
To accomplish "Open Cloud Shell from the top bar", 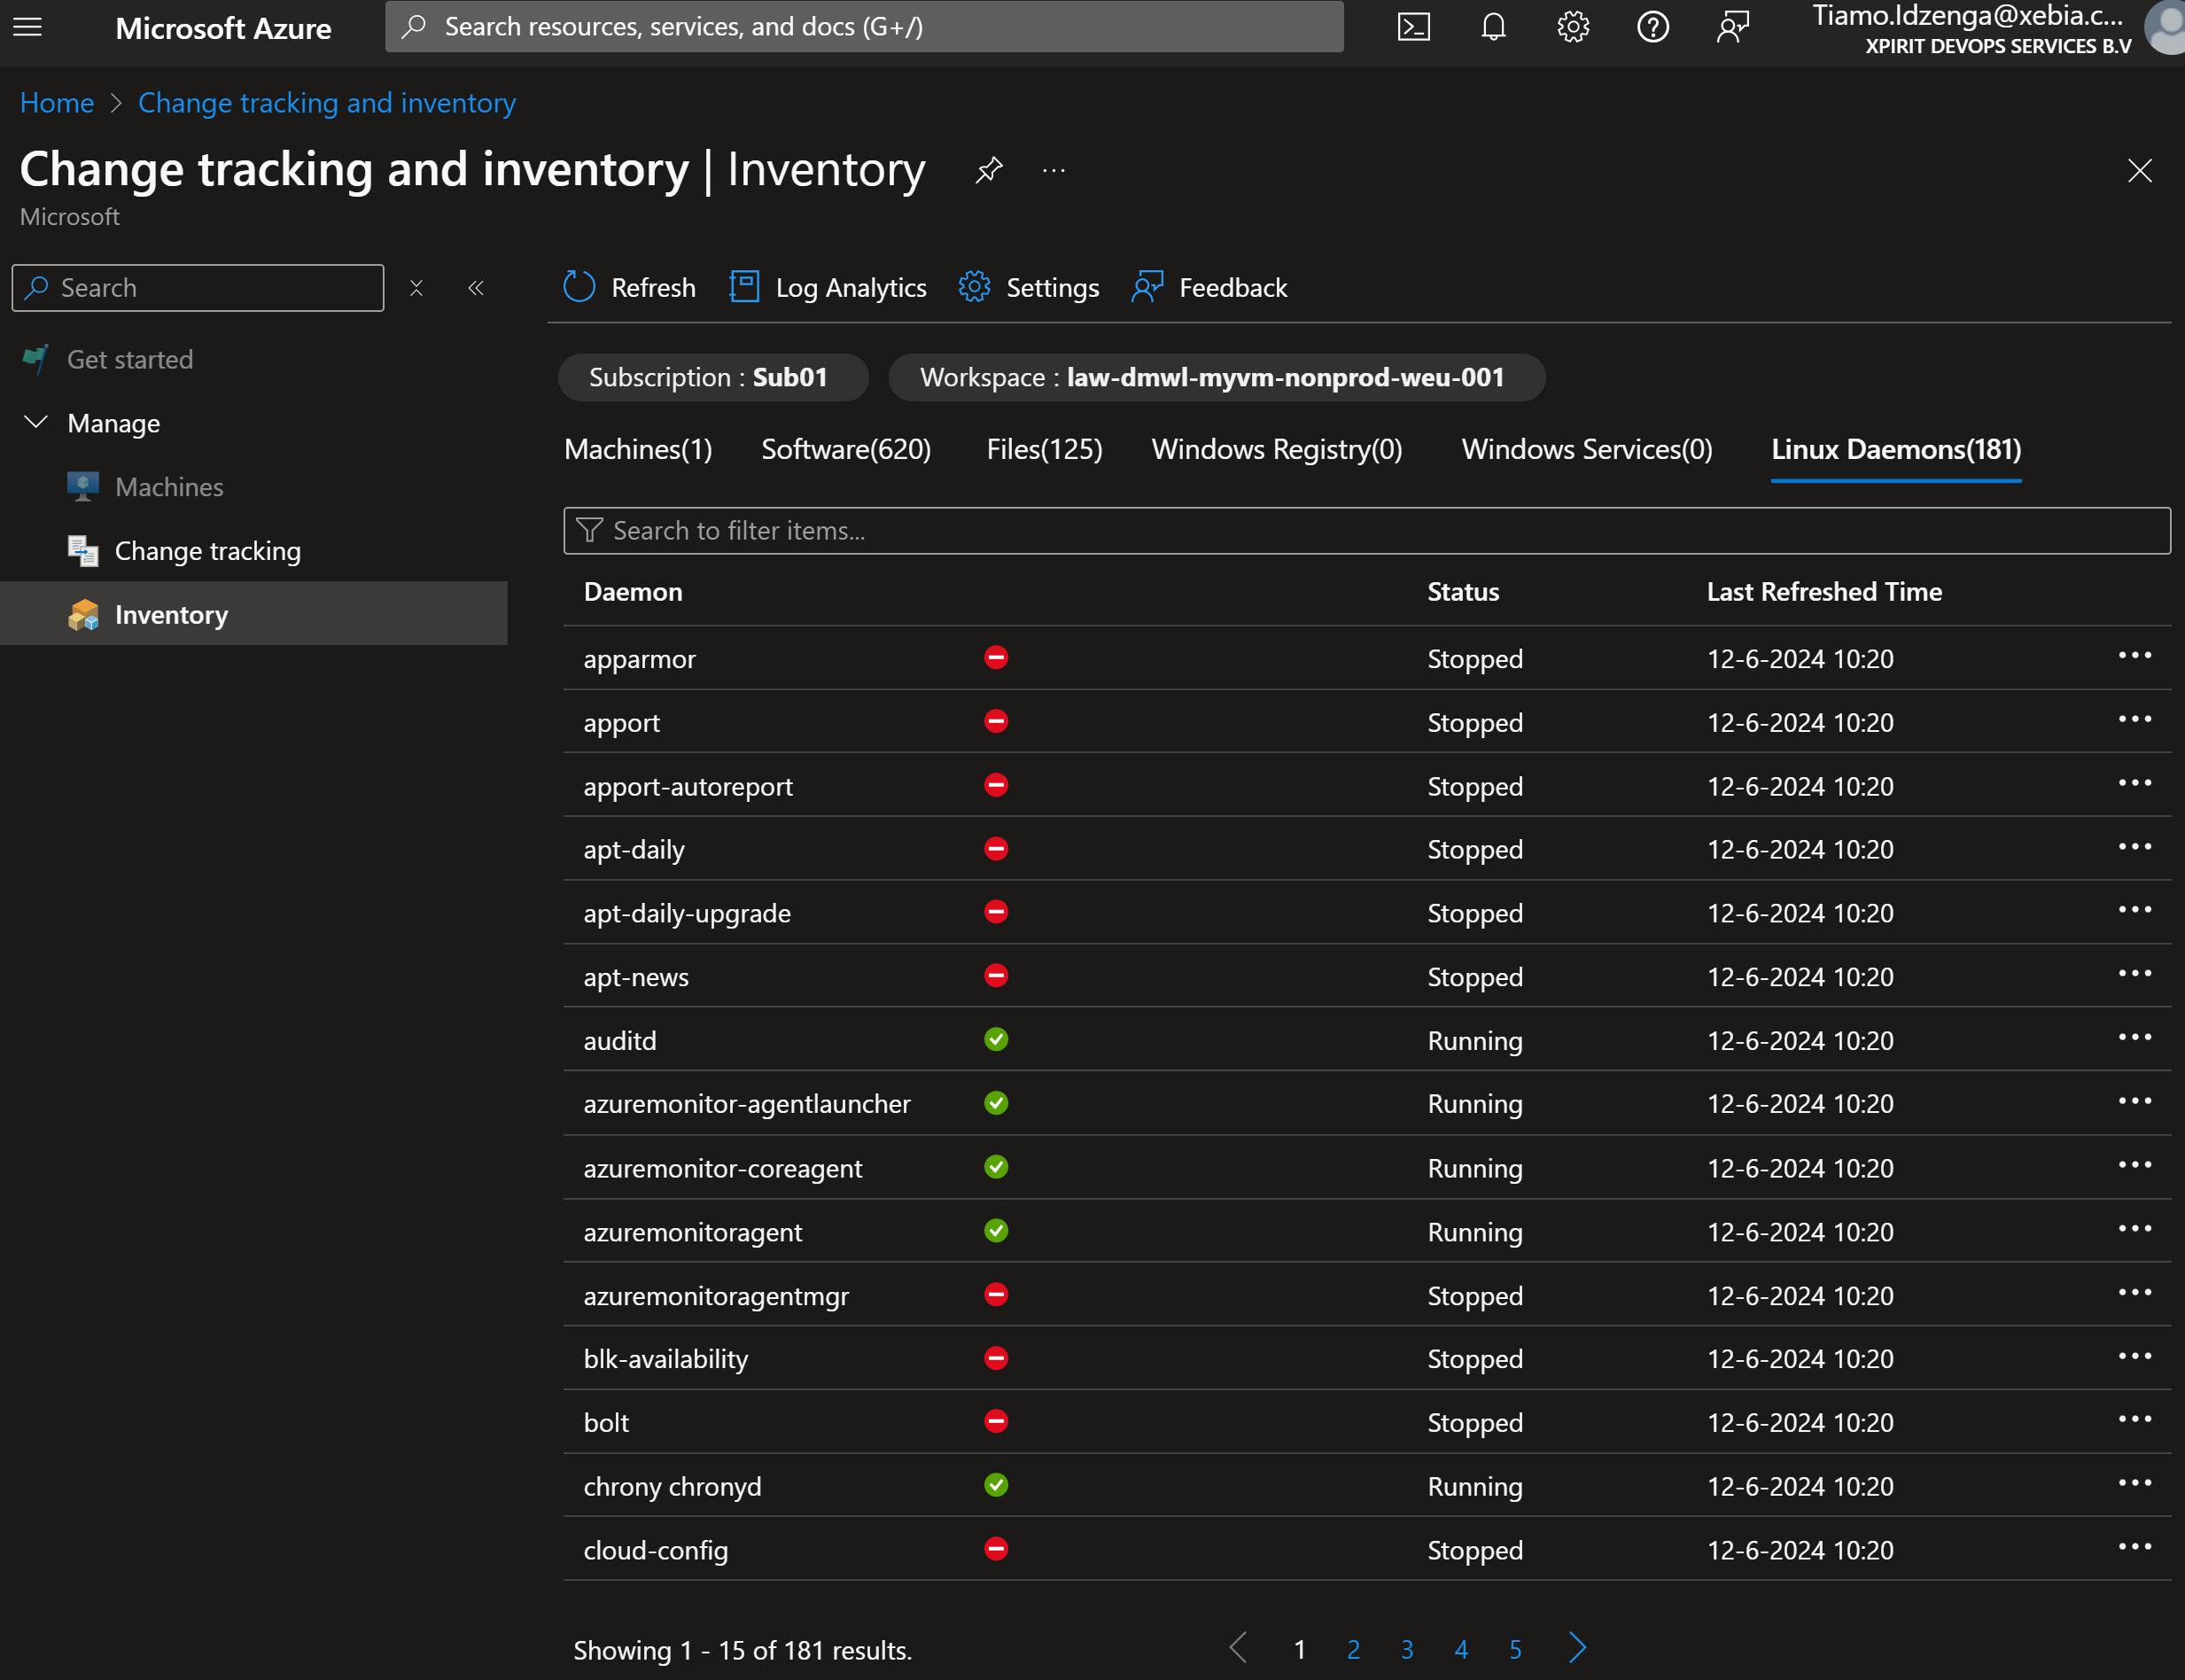I will click(x=1413, y=27).
